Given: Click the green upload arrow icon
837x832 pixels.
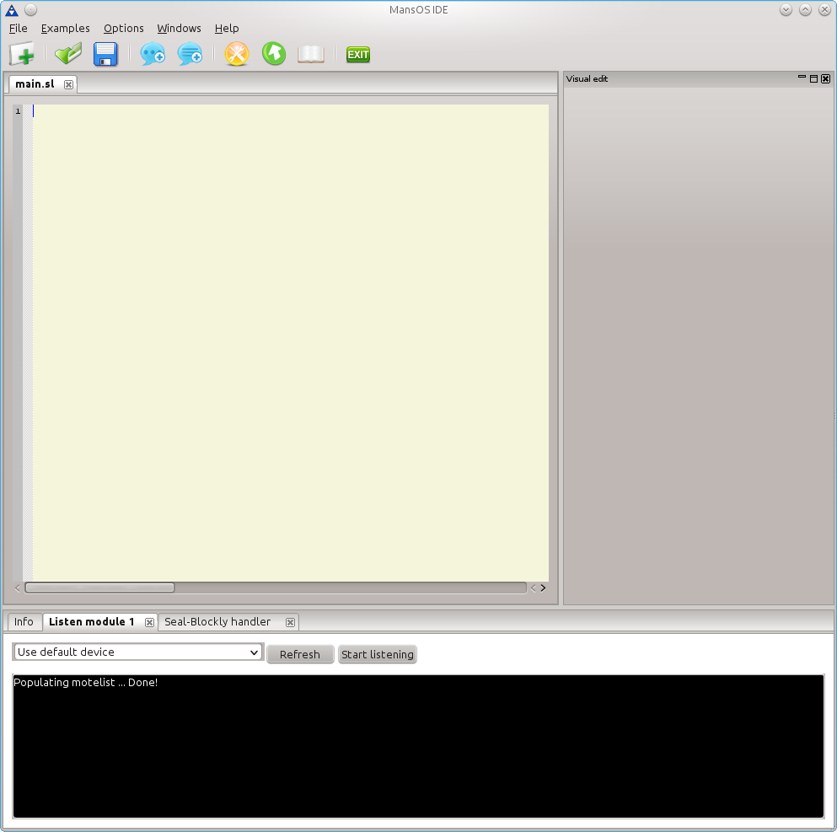Looking at the screenshot, I should (274, 54).
